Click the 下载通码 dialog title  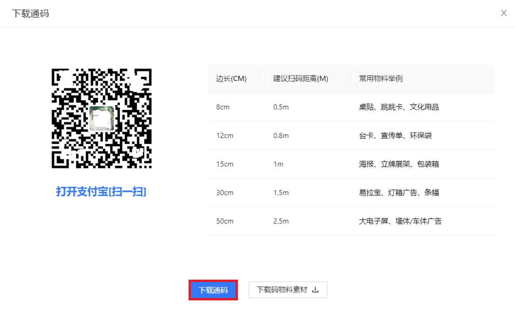31,13
